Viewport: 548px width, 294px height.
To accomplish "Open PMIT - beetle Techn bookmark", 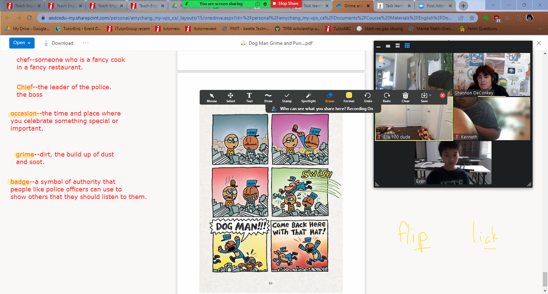I will click(x=246, y=29).
